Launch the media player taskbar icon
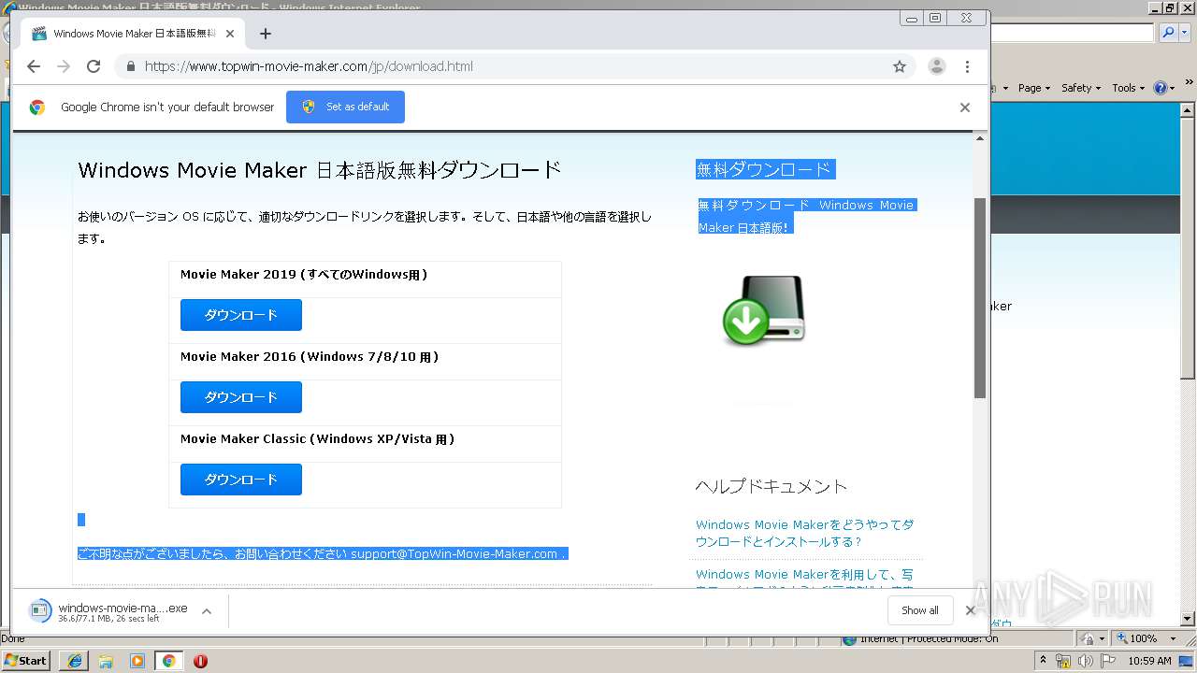Screen dimensions: 1197x673 coord(137,661)
